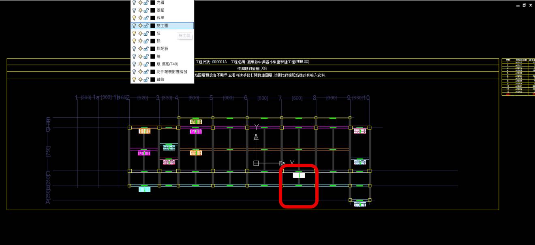Pick the 樑配筋 layer name entry
The width and height of the screenshot is (535, 245).
coord(162,49)
